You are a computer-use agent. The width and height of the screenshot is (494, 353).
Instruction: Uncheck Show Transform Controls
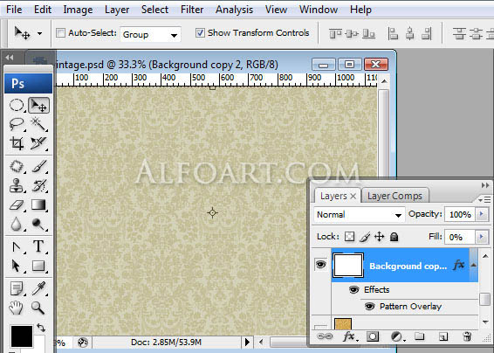point(200,33)
